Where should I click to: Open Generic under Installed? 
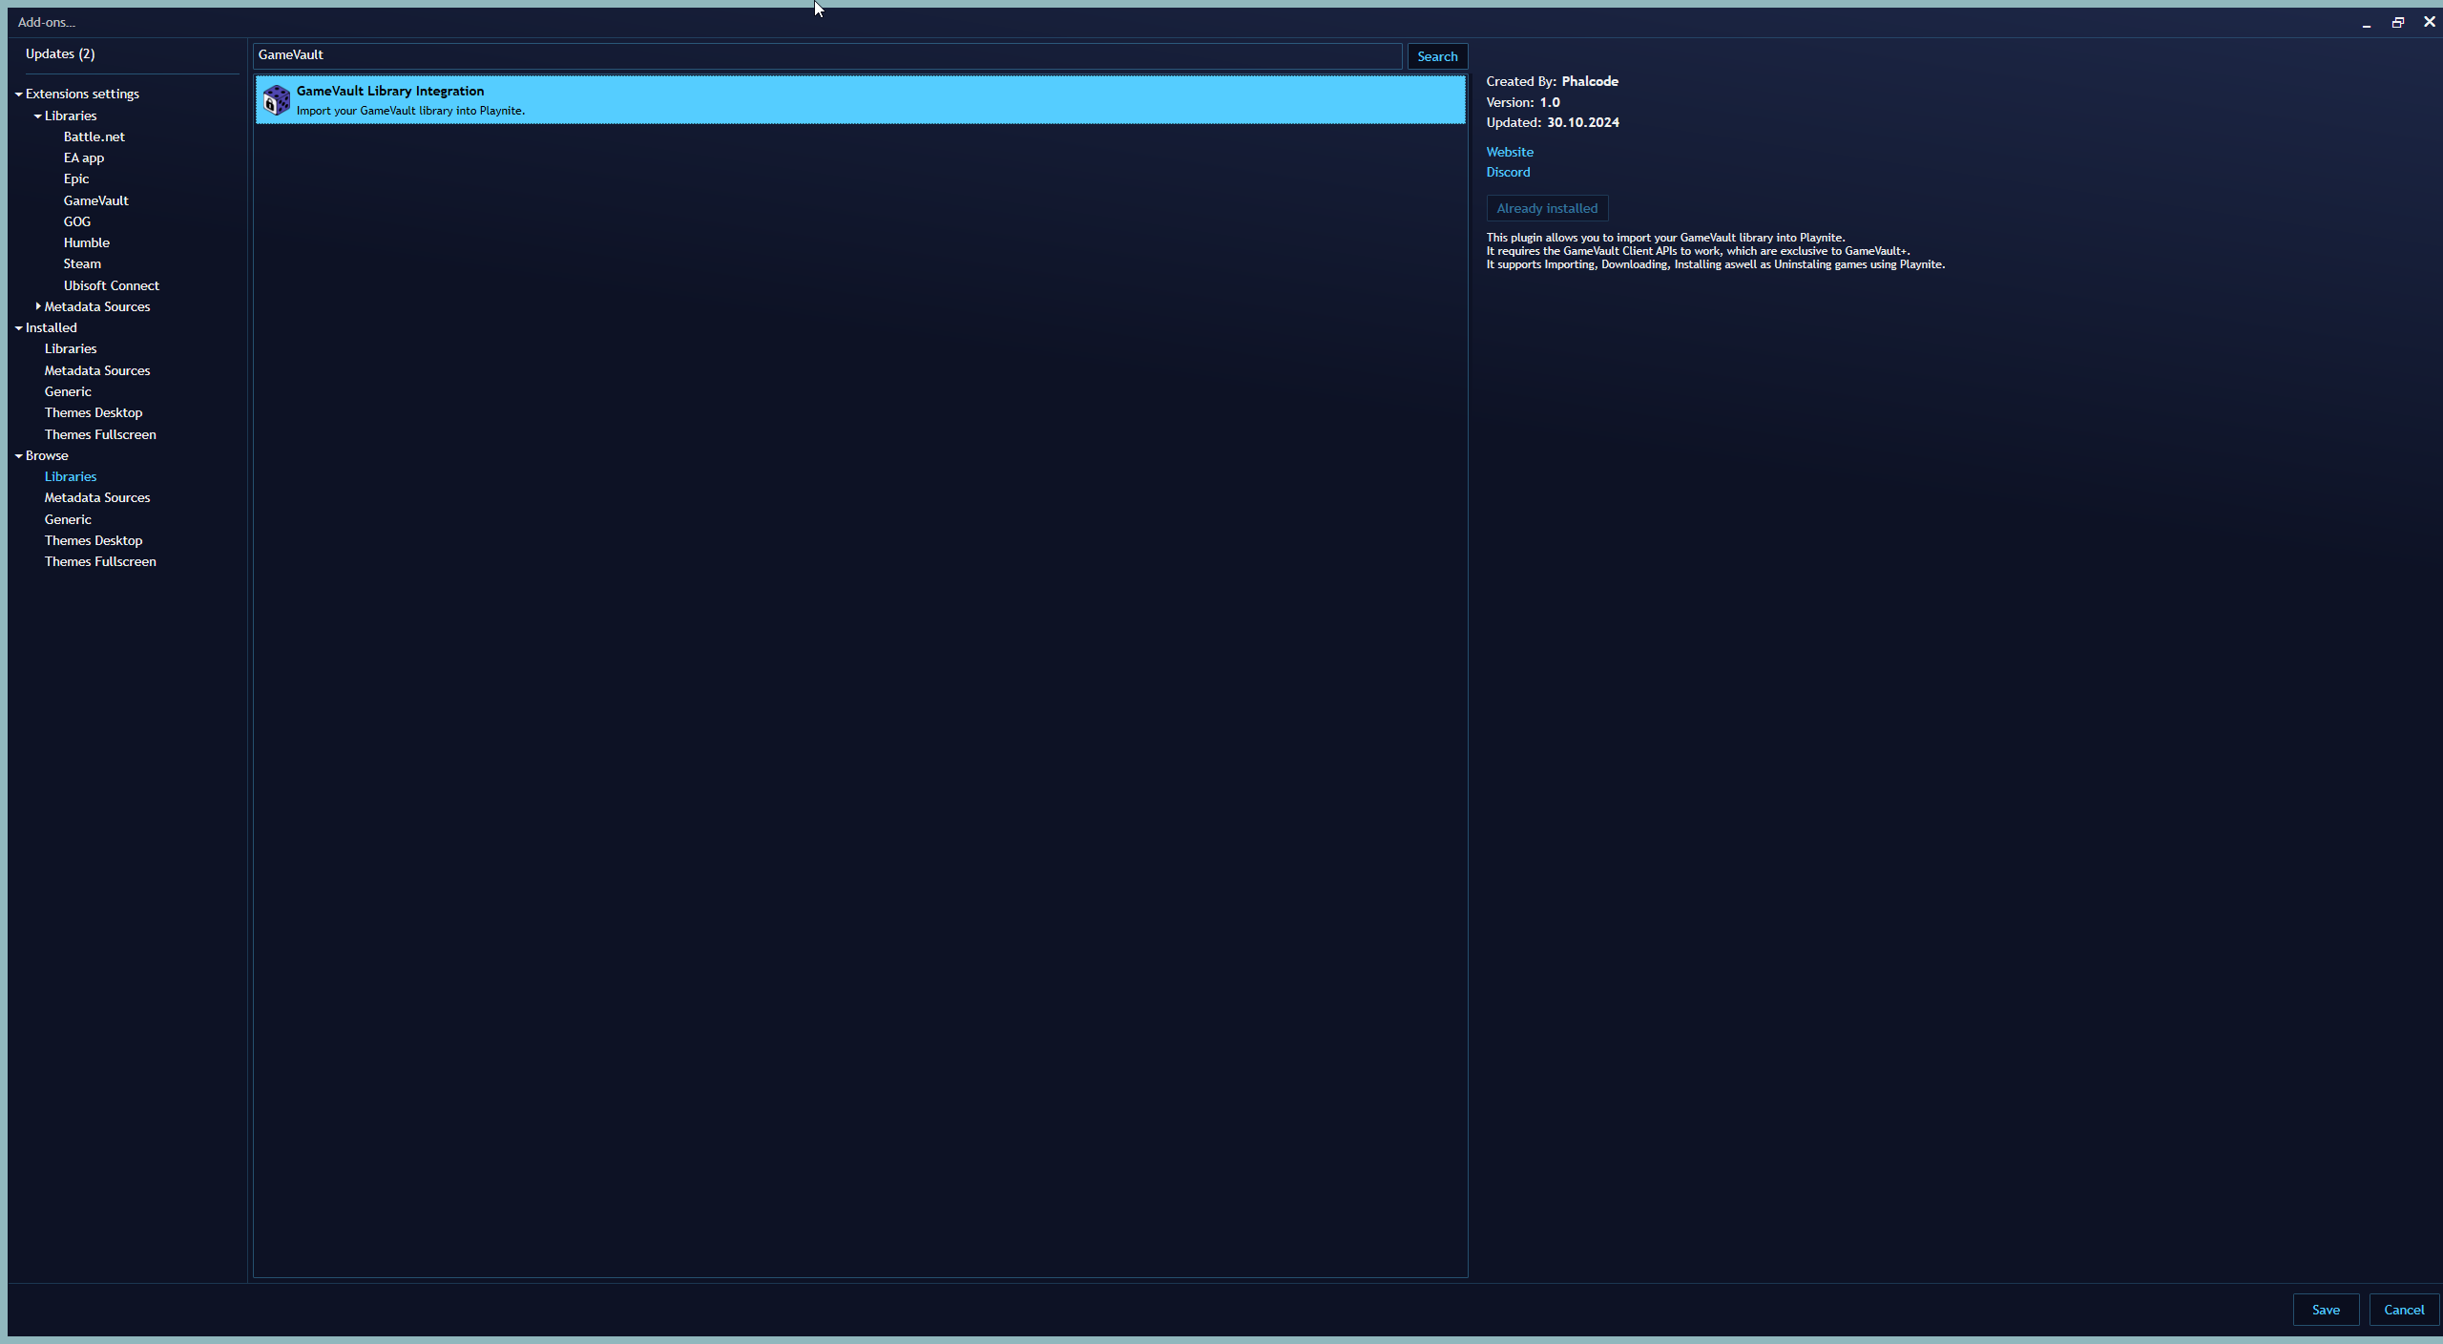68,391
